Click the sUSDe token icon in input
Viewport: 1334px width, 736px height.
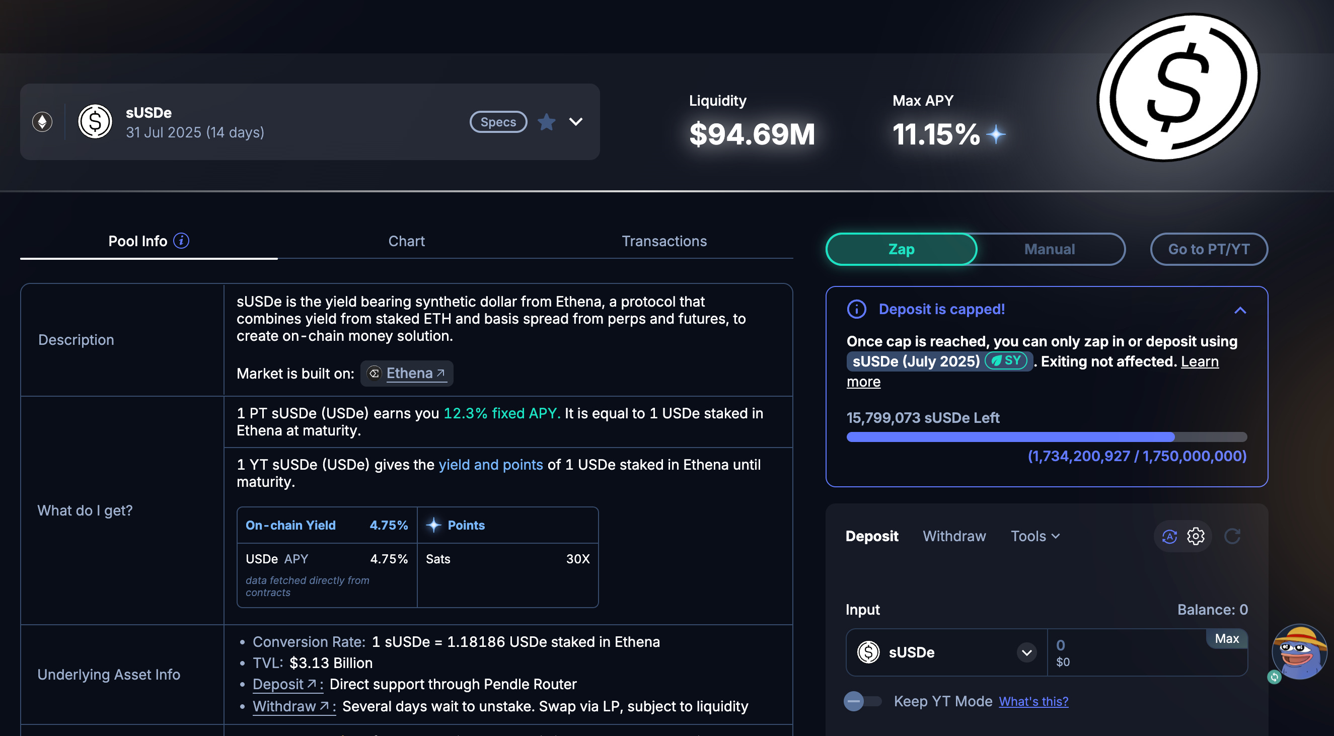(868, 652)
